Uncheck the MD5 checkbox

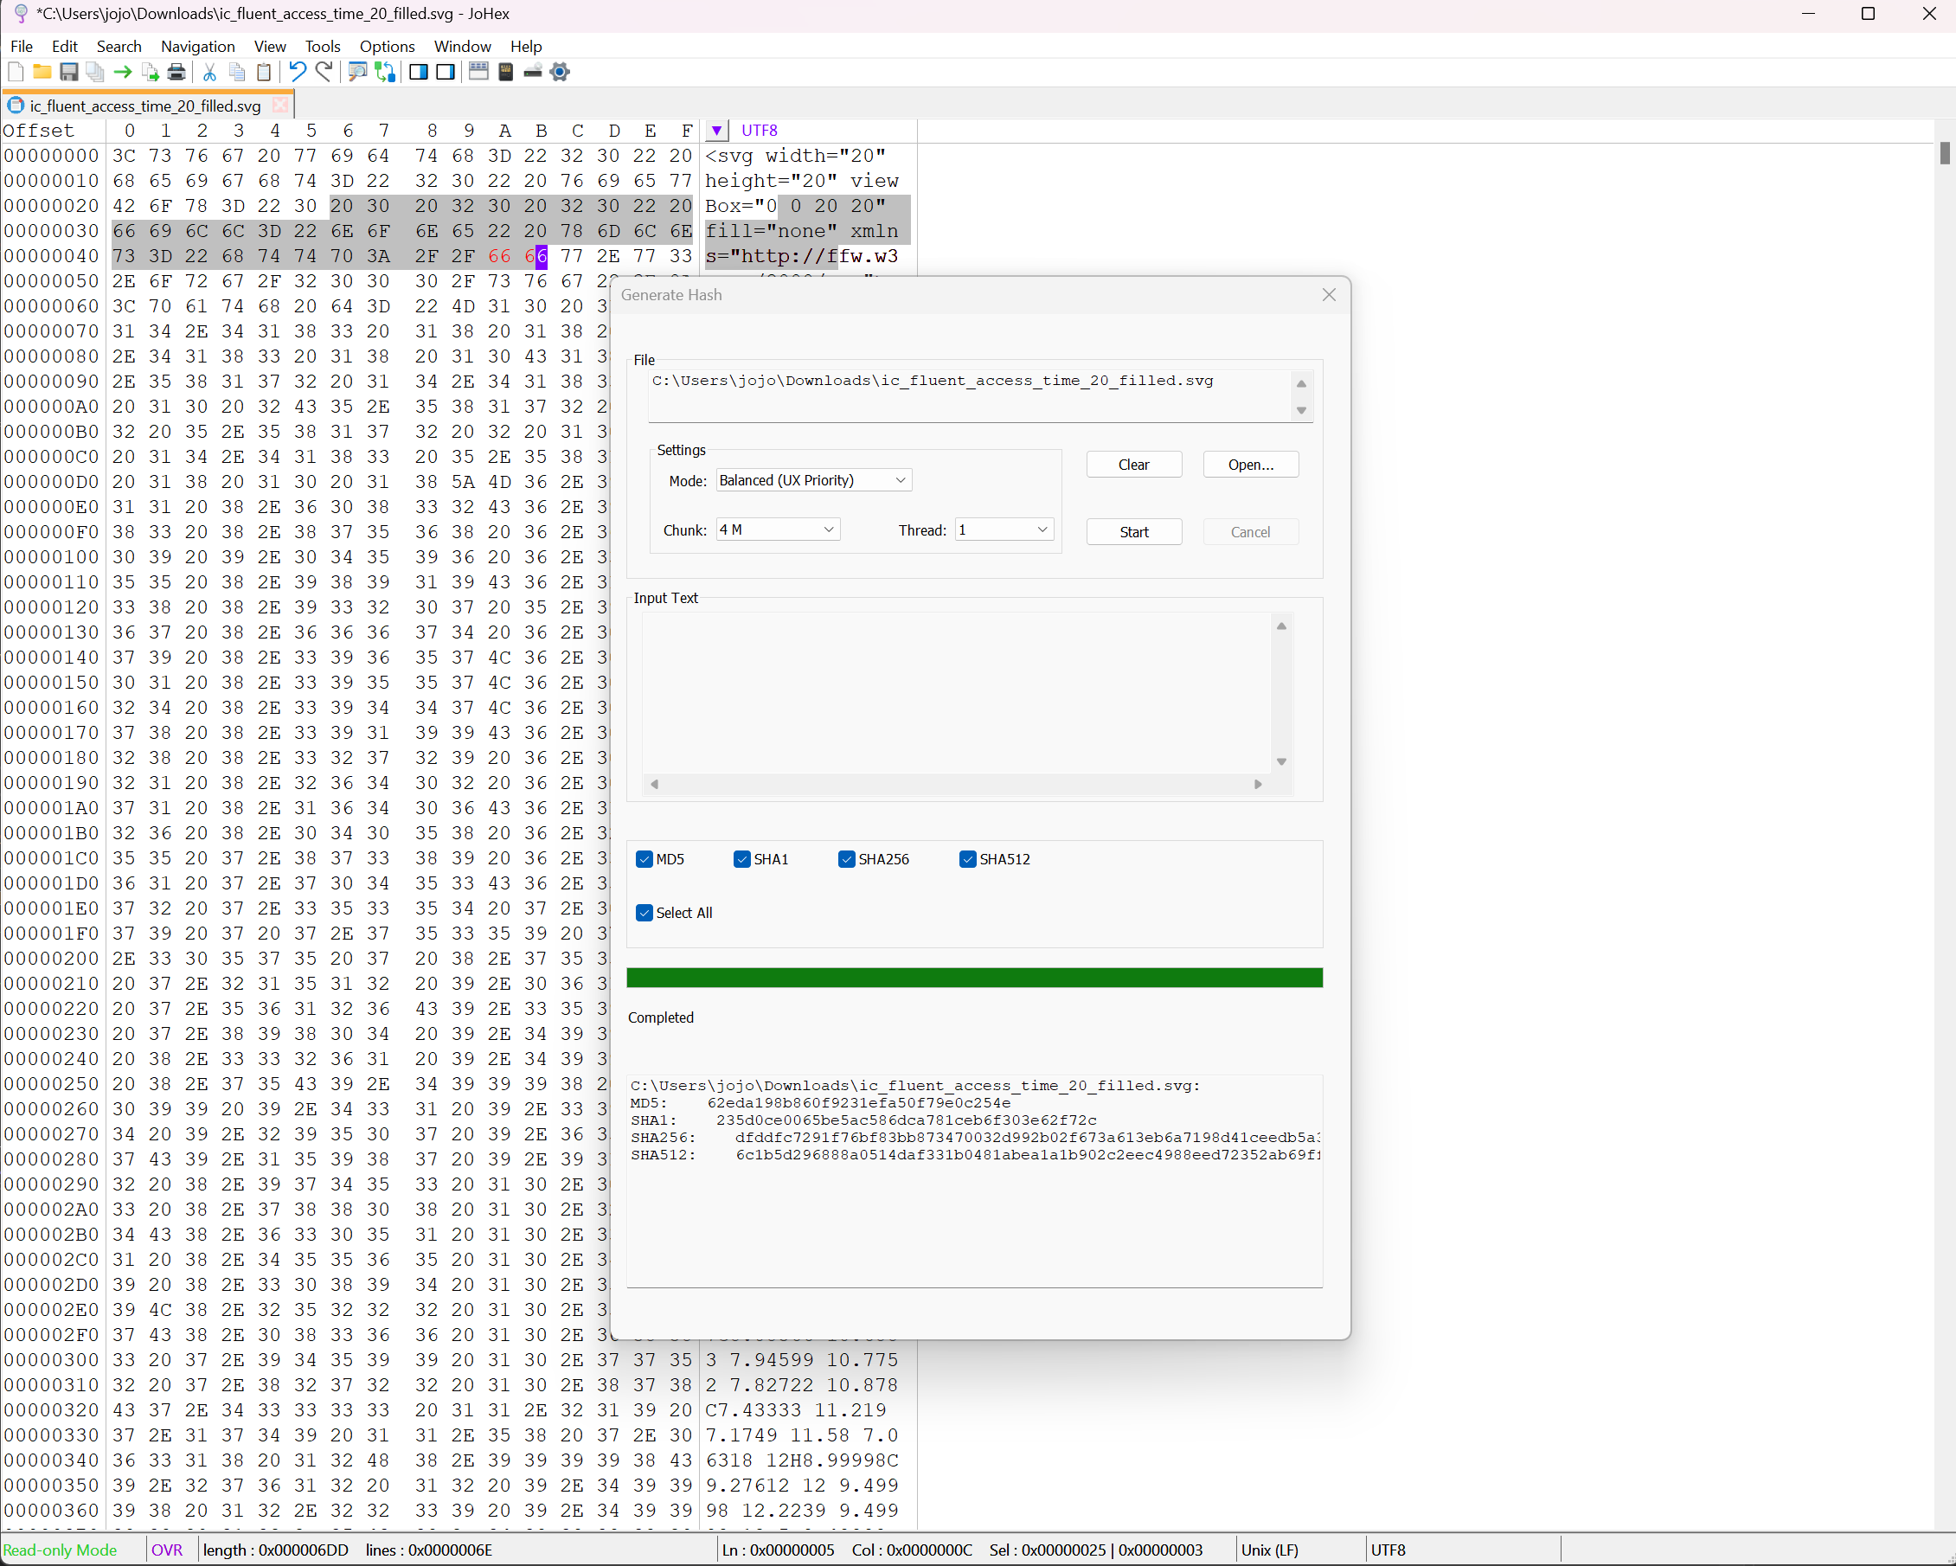point(645,859)
